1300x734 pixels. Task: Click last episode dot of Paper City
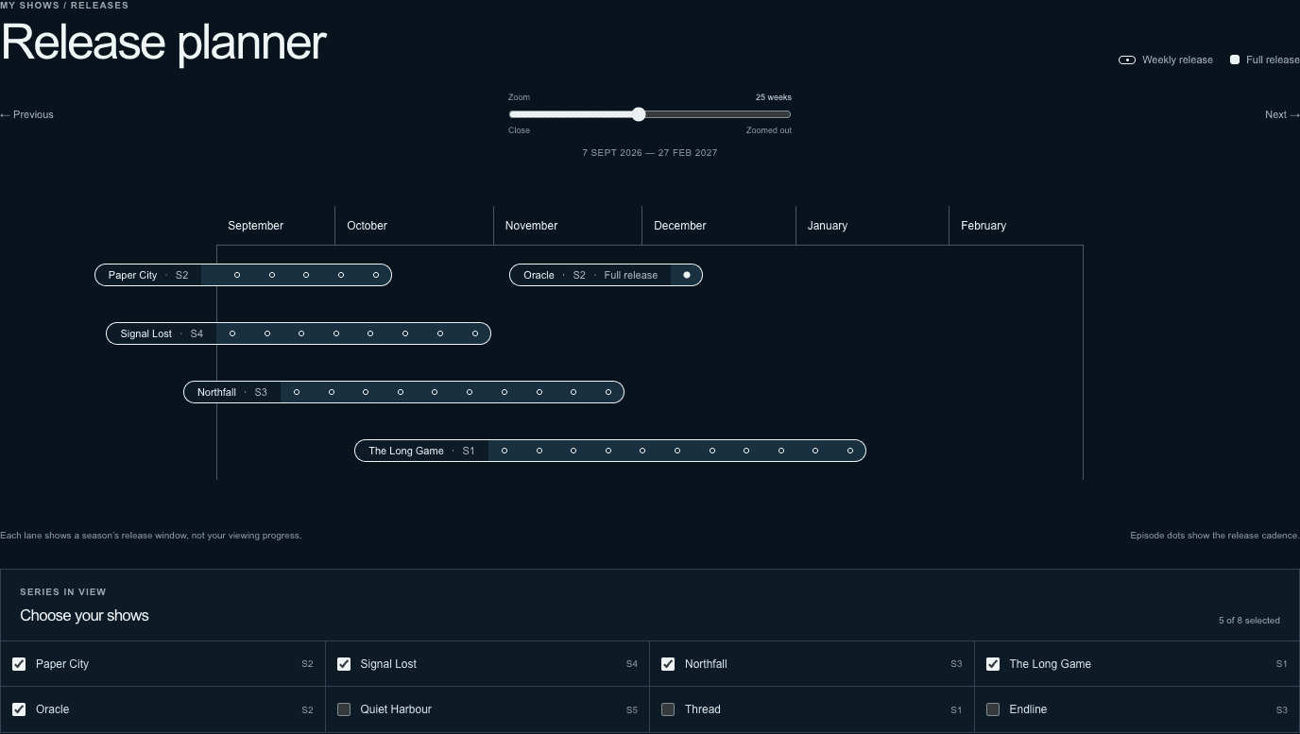376,275
